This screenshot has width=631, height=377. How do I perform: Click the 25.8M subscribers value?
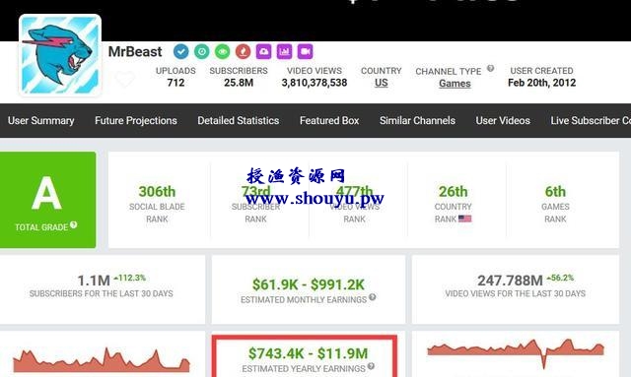pos(239,83)
